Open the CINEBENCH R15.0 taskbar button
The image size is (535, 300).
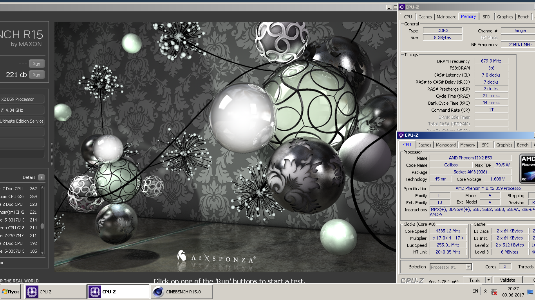pos(182,292)
